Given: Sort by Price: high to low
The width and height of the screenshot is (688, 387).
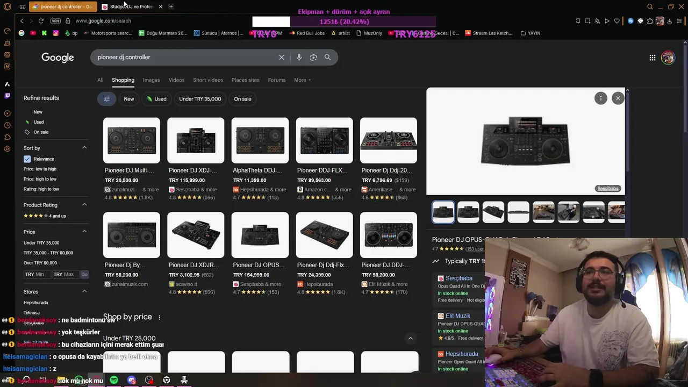Looking at the screenshot, I should [x=40, y=179].
